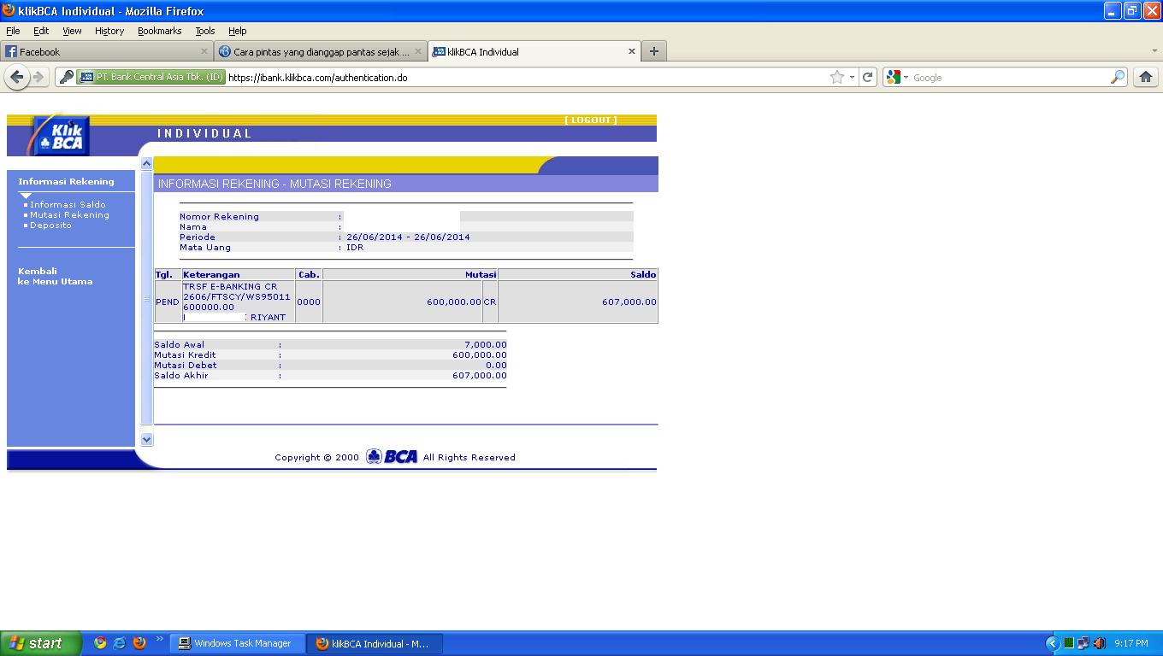The image size is (1163, 656).
Task: Click the frame's vertical scrollbar thumb
Action: (x=146, y=297)
